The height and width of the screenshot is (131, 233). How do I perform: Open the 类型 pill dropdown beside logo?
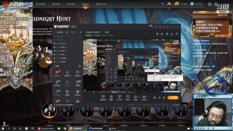coord(74,26)
